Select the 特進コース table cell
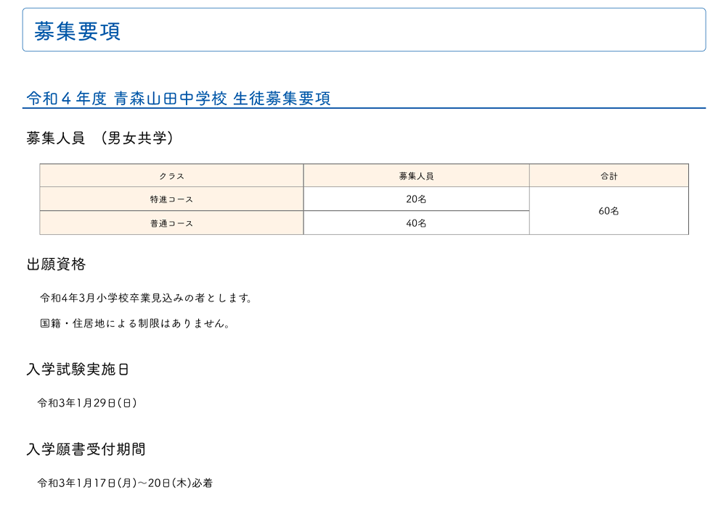The width and height of the screenshot is (726, 508). coord(172,199)
